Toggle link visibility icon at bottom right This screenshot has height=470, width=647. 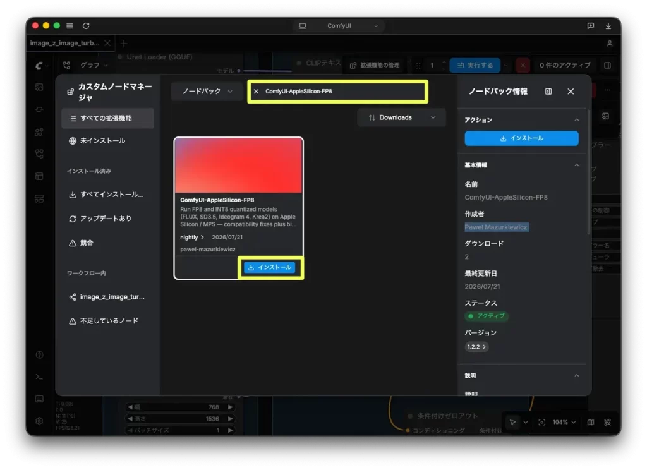[x=607, y=422]
